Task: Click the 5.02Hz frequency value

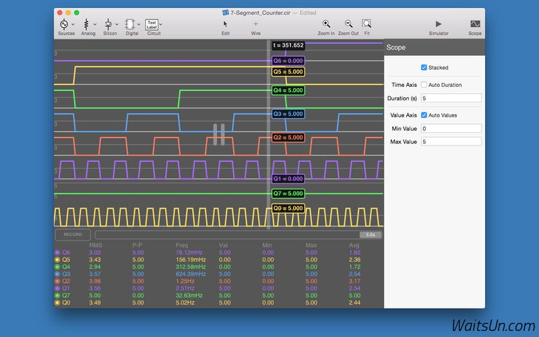Action: tap(185, 303)
